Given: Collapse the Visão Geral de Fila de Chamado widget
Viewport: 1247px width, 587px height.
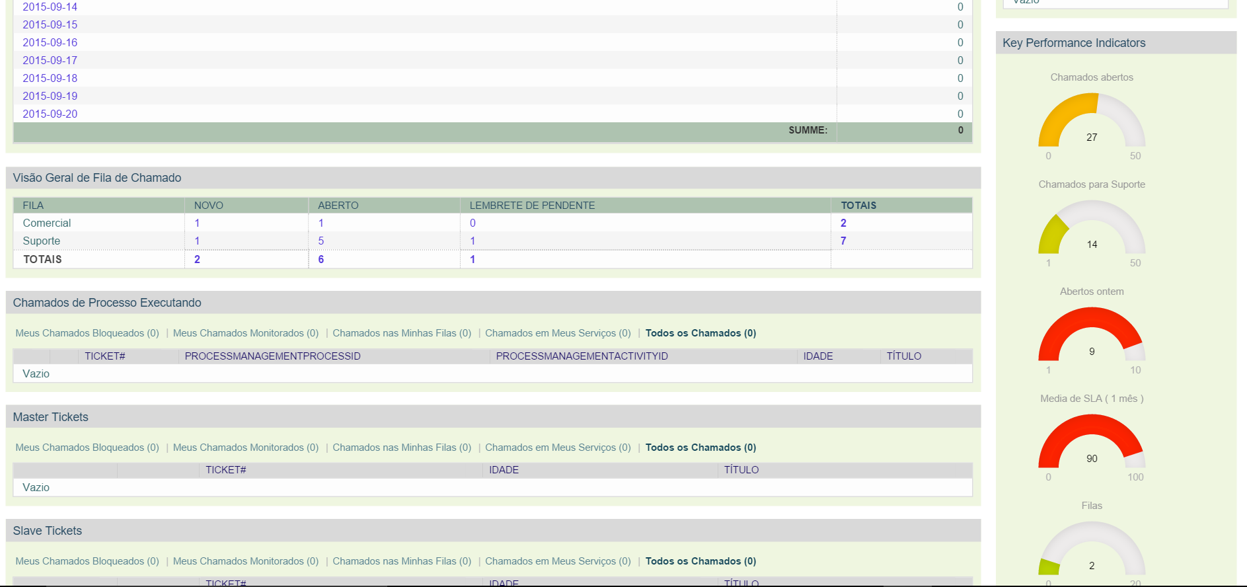Looking at the screenshot, I should (96, 178).
